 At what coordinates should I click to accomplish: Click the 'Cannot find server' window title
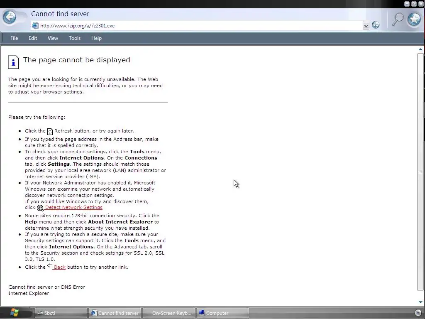click(x=60, y=14)
